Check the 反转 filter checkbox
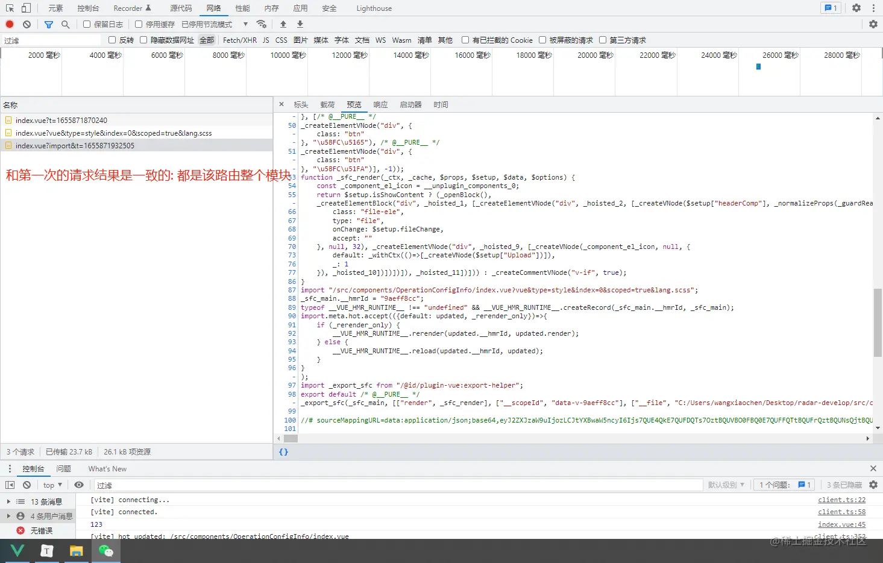 (112, 40)
